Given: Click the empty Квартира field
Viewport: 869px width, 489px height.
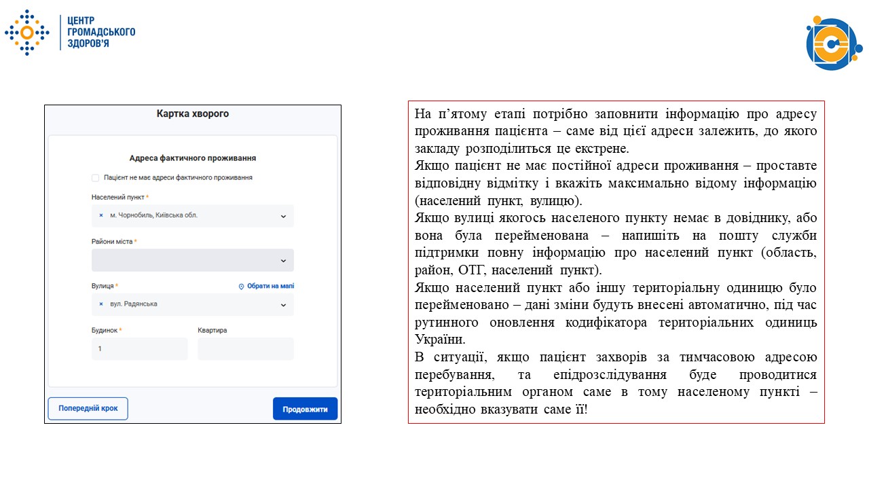Looking at the screenshot, I should pyautogui.click(x=245, y=348).
